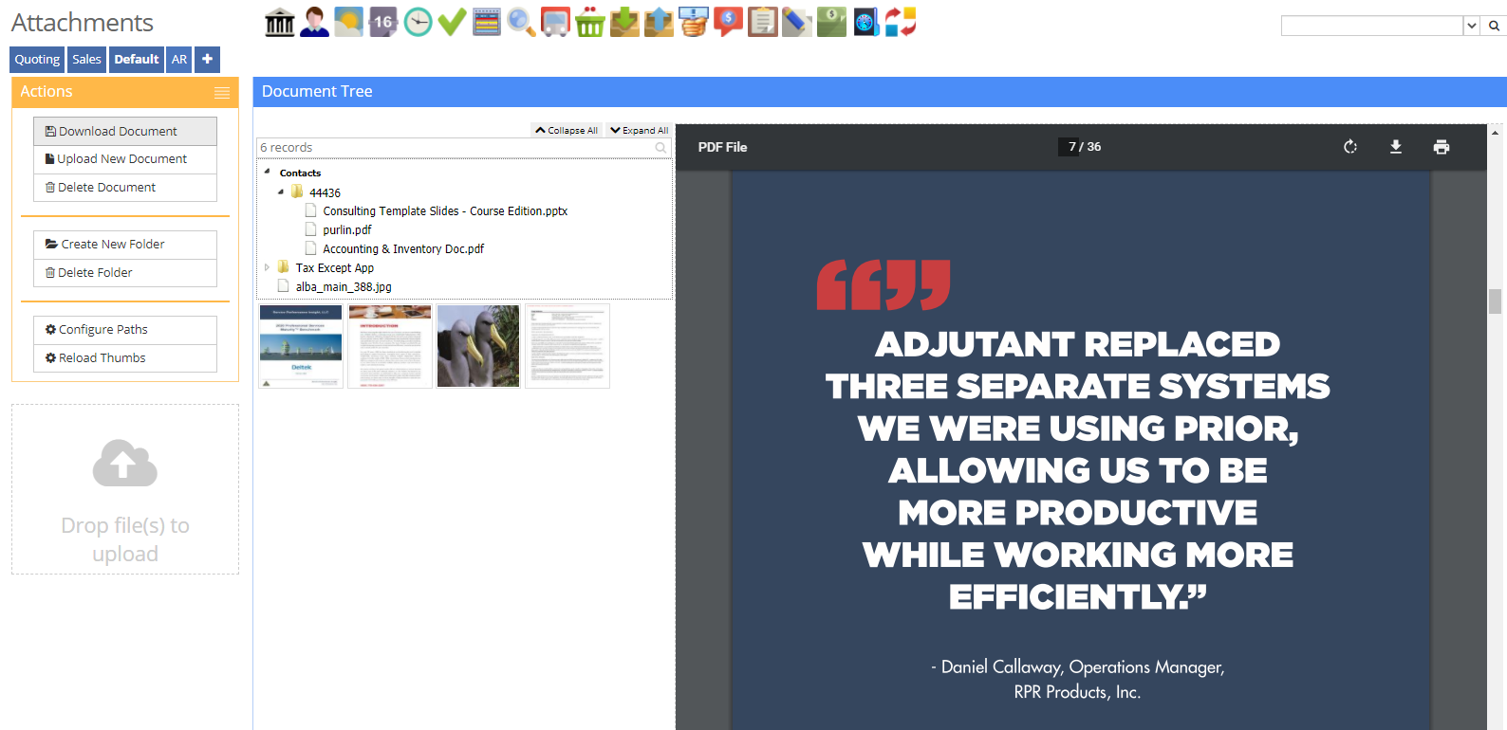This screenshot has width=1507, height=730.
Task: Open the albatross birds photo thumbnail
Action: [x=478, y=346]
